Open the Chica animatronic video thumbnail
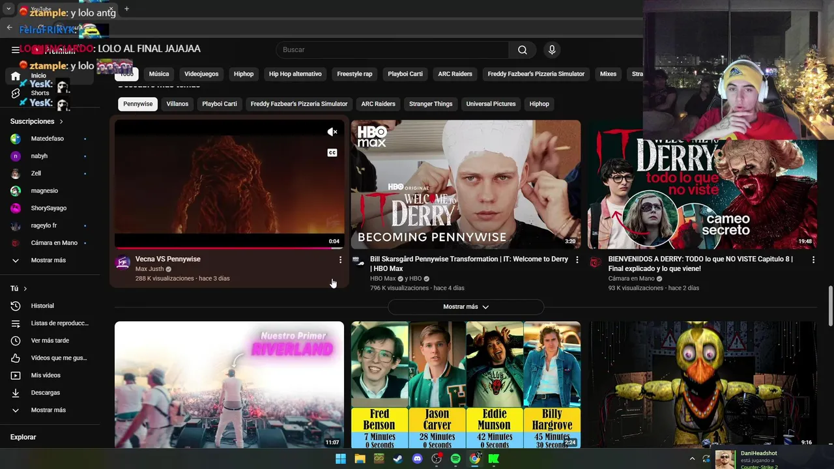This screenshot has width=834, height=469. pos(702,384)
